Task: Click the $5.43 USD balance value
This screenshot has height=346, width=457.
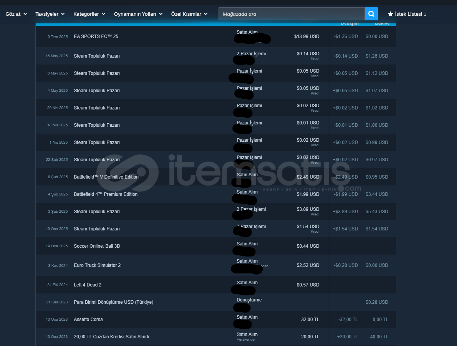Action: click(377, 211)
